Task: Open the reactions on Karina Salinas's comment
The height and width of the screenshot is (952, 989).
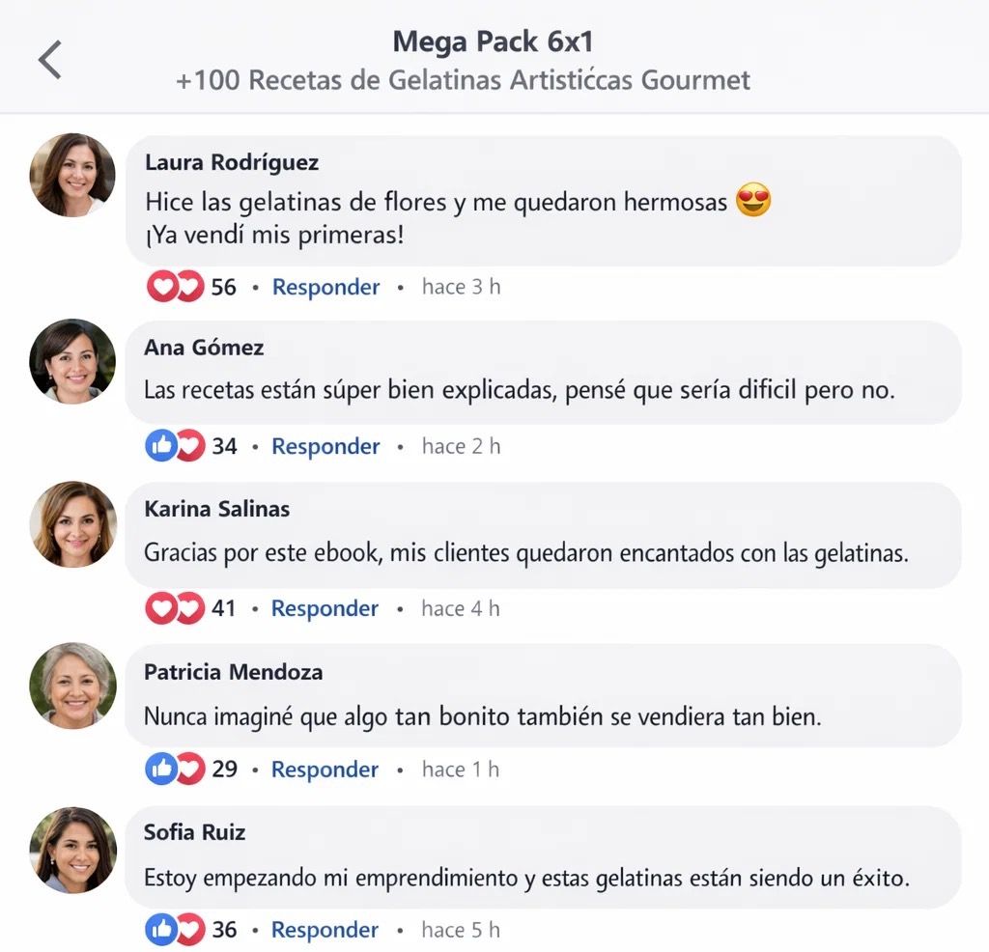Action: [x=175, y=608]
